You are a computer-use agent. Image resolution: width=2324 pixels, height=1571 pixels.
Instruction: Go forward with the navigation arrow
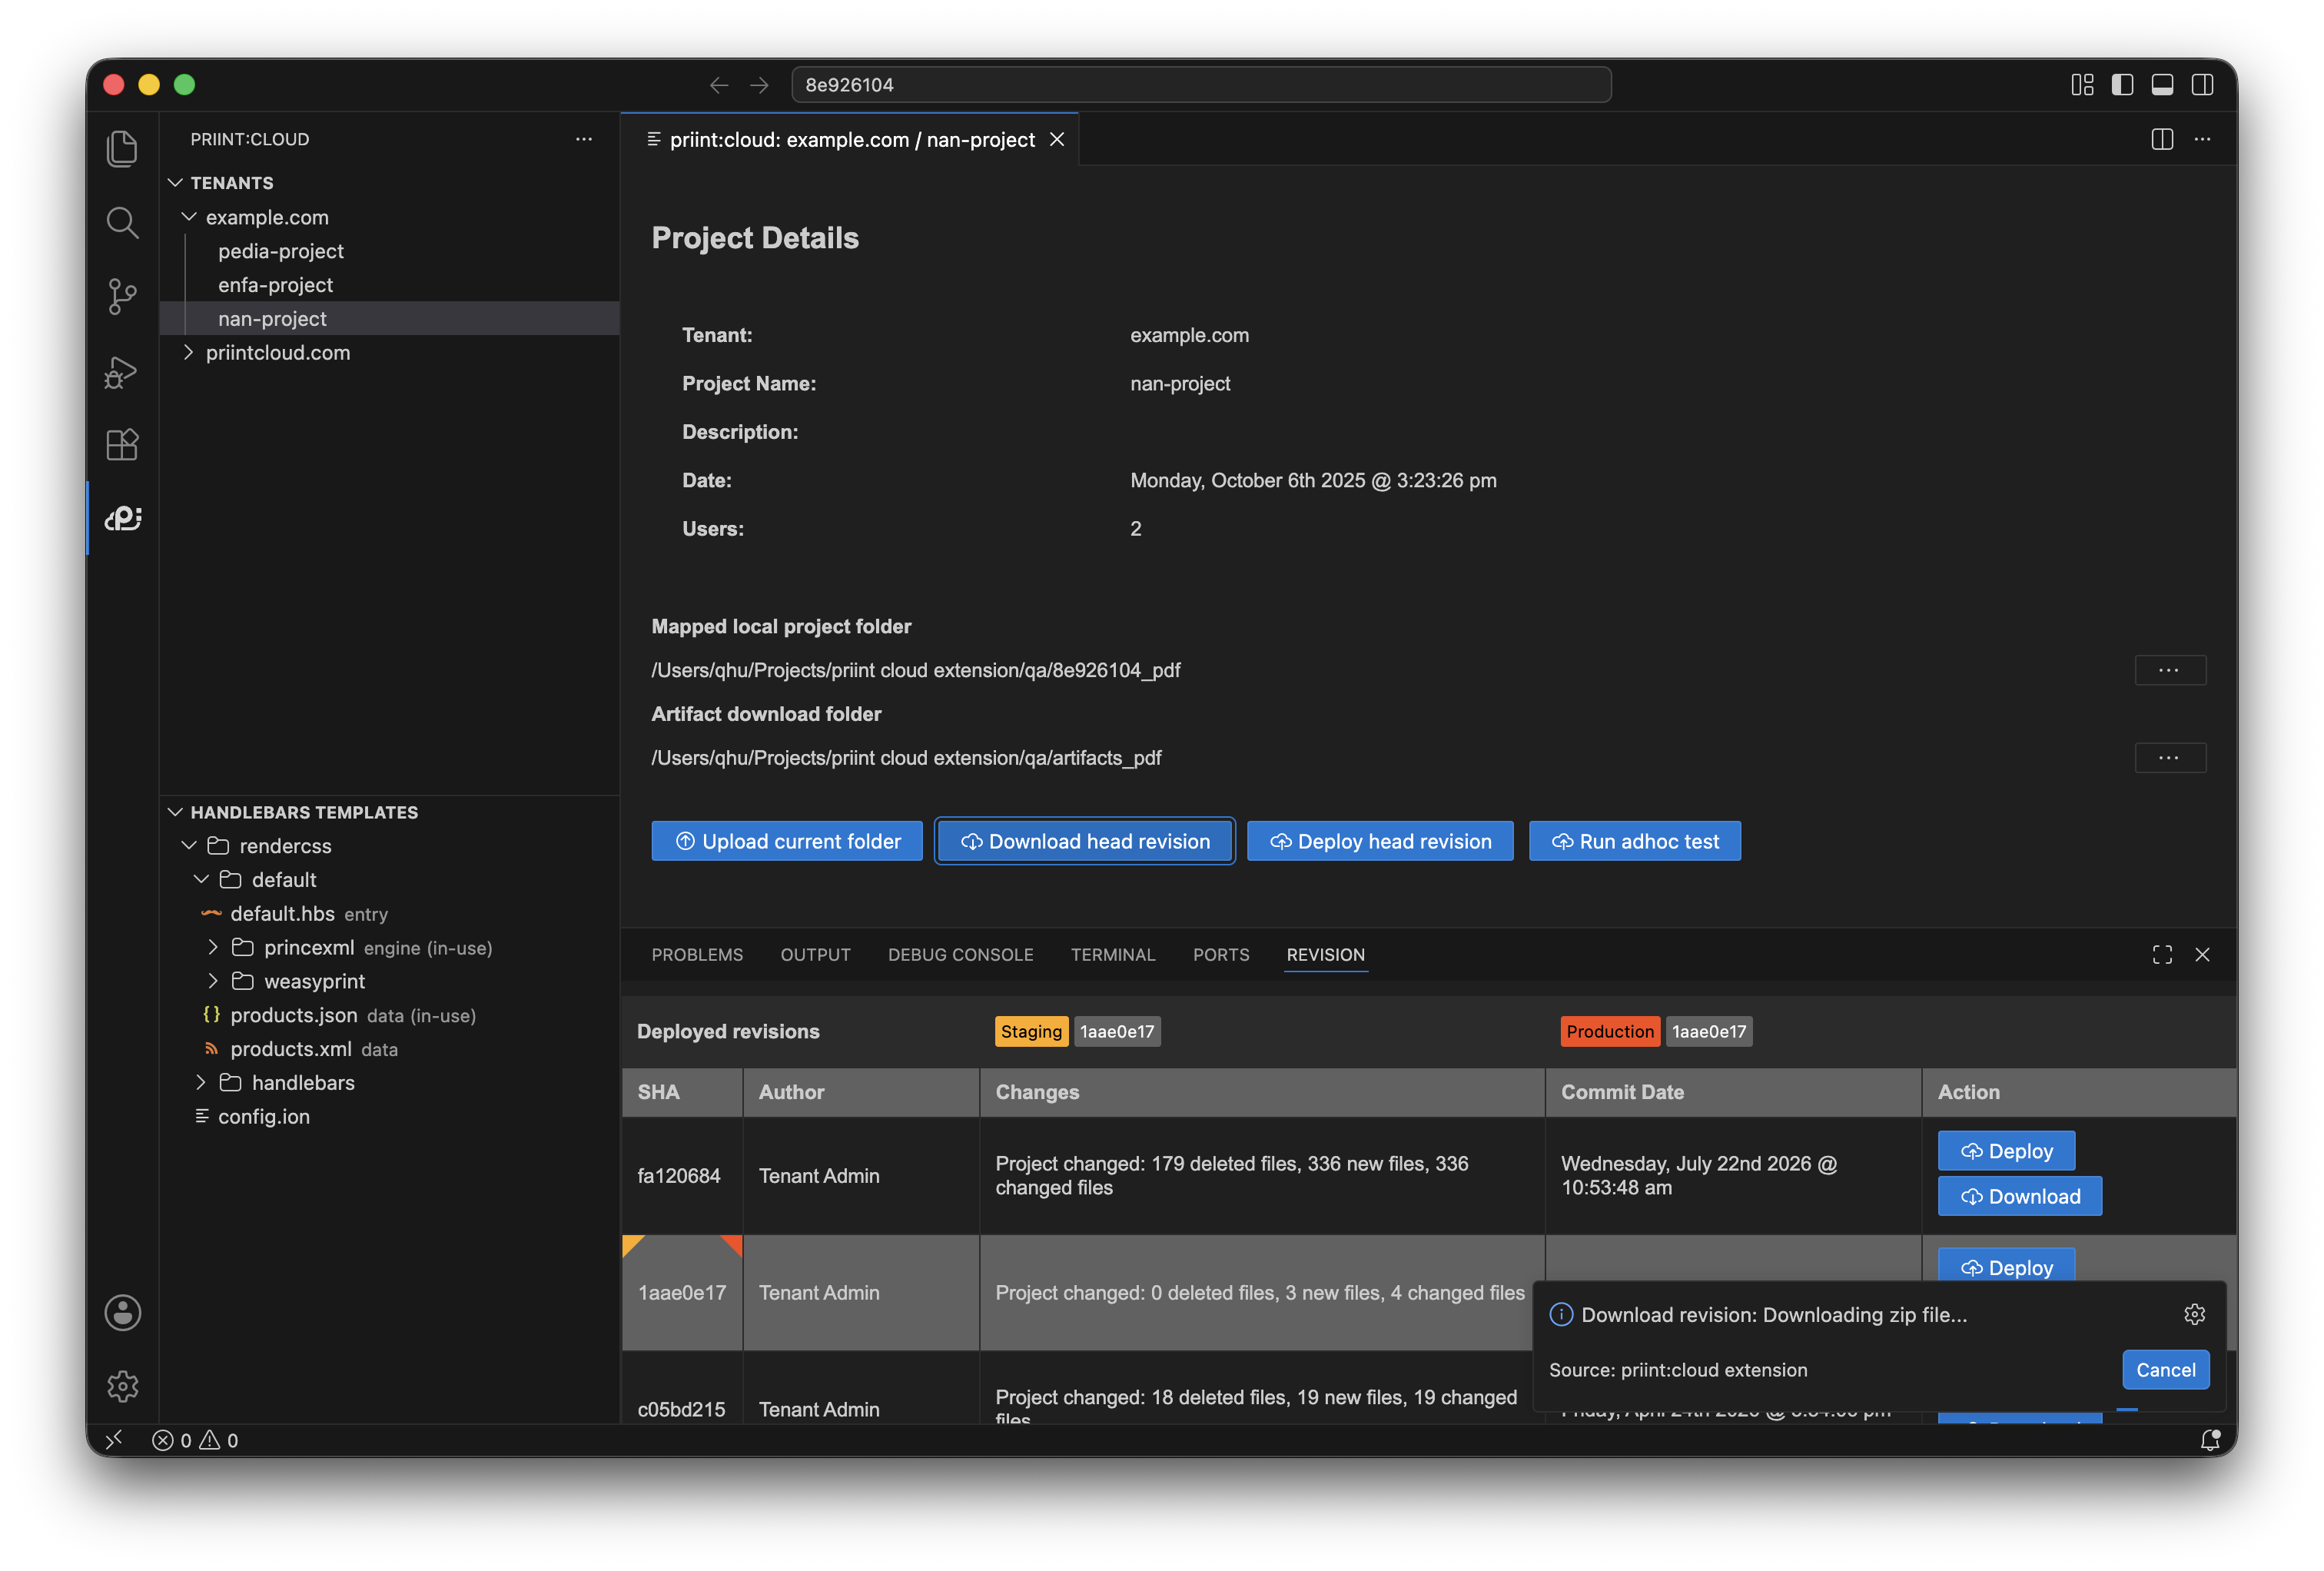(759, 85)
